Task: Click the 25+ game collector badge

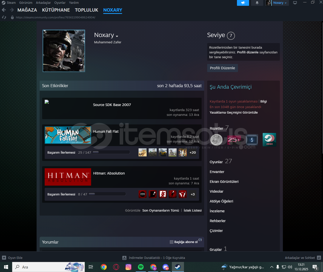Action: [234, 140]
